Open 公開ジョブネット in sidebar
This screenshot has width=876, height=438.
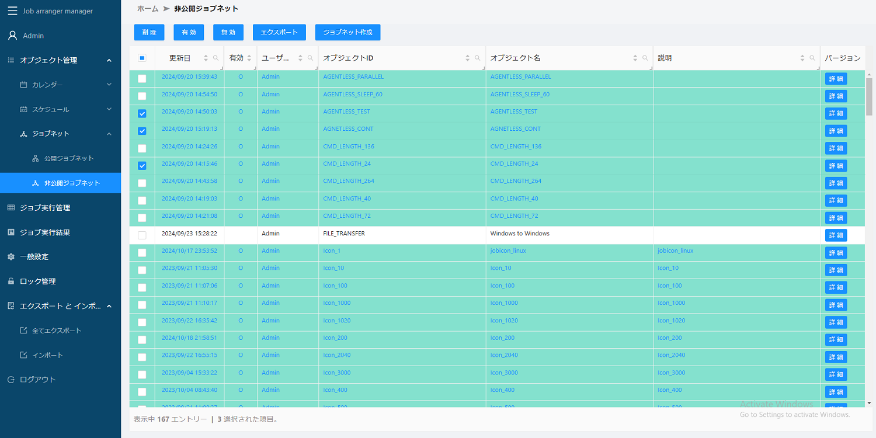[x=69, y=158]
